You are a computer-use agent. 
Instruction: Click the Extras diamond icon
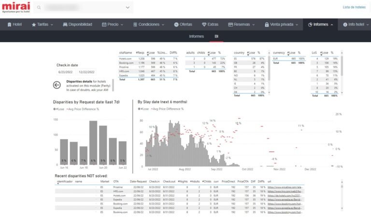pyautogui.click(x=204, y=24)
